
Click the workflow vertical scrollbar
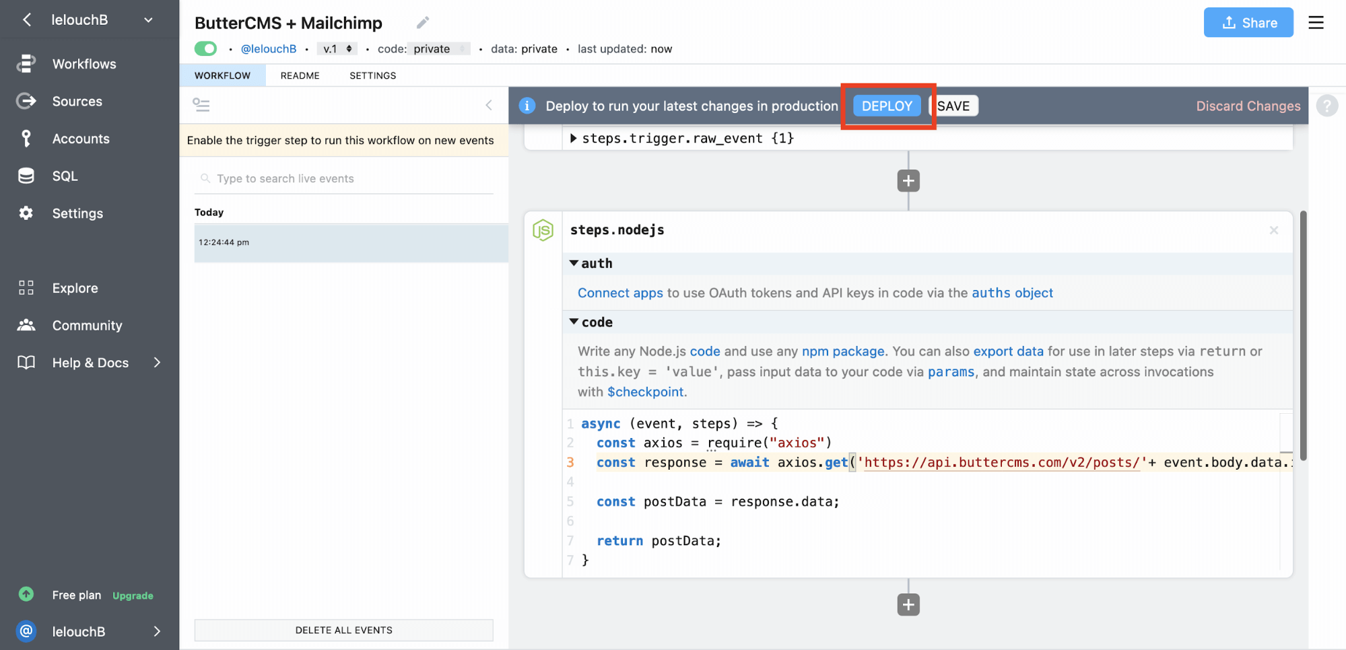point(1304,336)
